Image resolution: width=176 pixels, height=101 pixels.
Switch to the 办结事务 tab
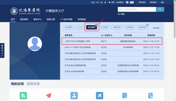tap(129, 27)
